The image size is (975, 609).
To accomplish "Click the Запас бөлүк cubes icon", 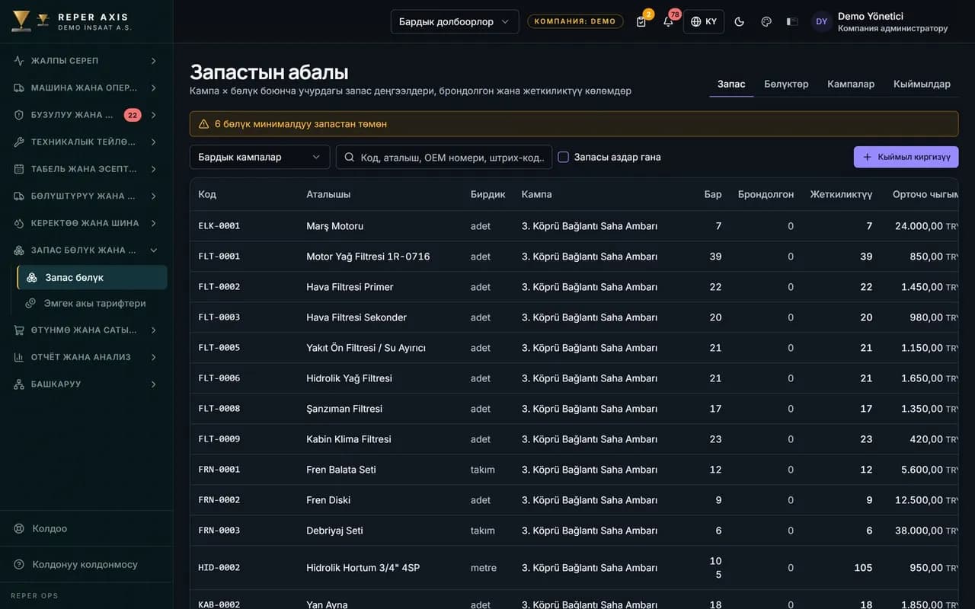I will tap(31, 277).
